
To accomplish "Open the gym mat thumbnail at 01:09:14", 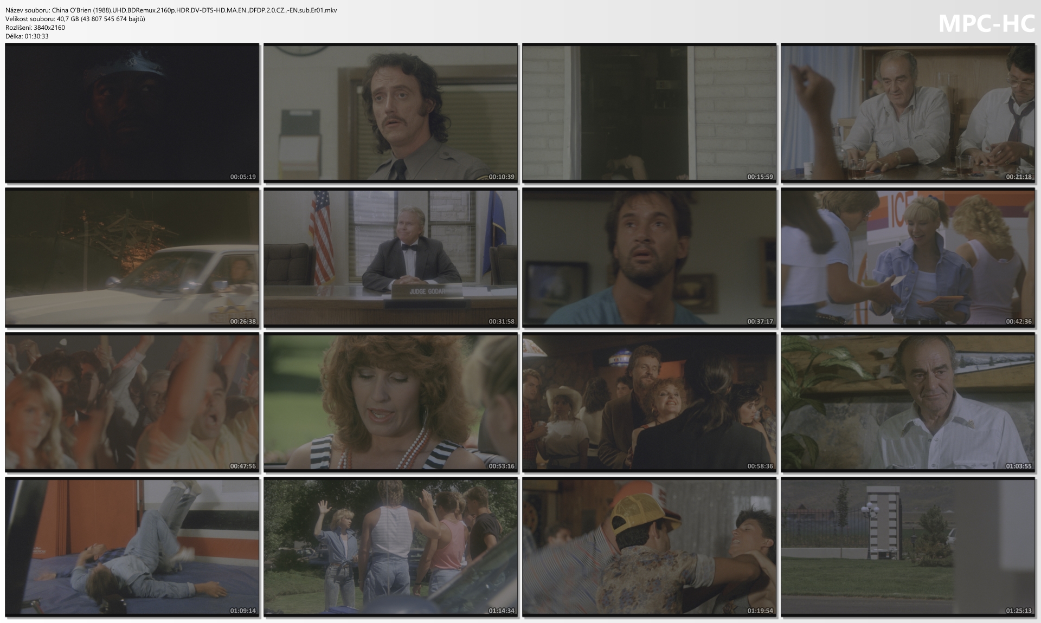I will click(132, 547).
